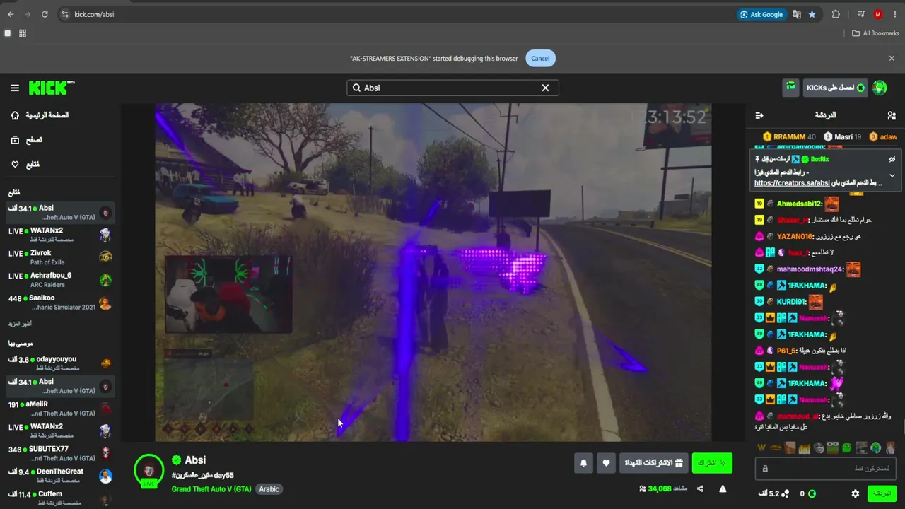Viewport: 905px width, 509px height.
Task: Open the translate page icon in address bar
Action: (797, 14)
